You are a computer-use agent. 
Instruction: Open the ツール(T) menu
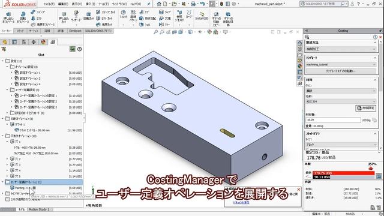pos(104,4)
